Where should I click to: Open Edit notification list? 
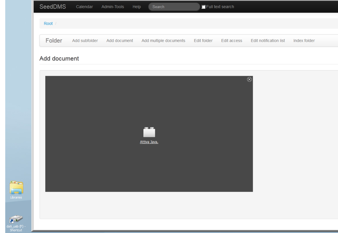(268, 41)
